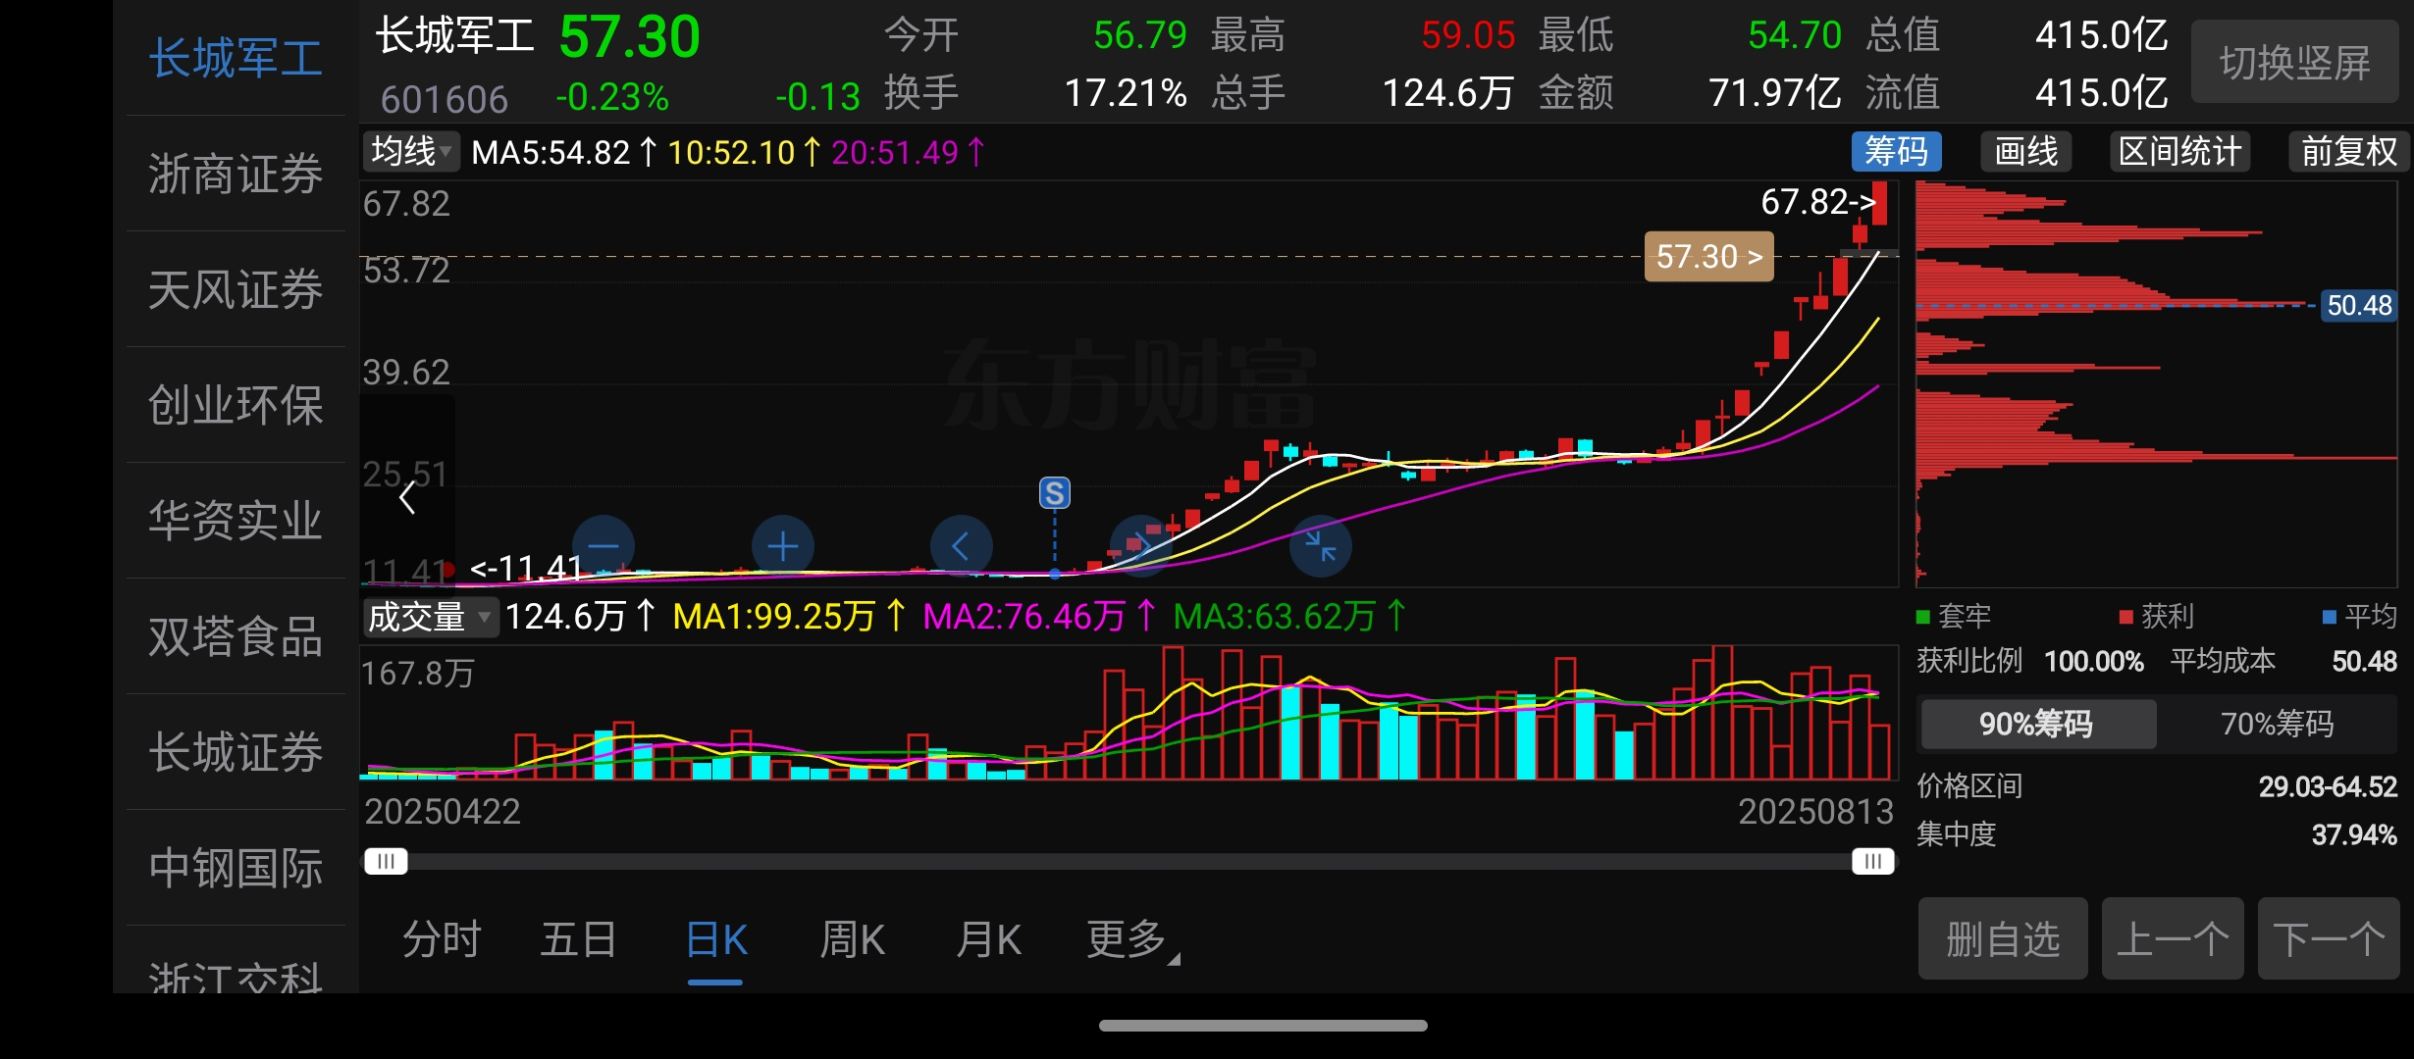Tap the blue S marker on chart
Viewport: 2414px width, 1059px height.
(x=1054, y=492)
